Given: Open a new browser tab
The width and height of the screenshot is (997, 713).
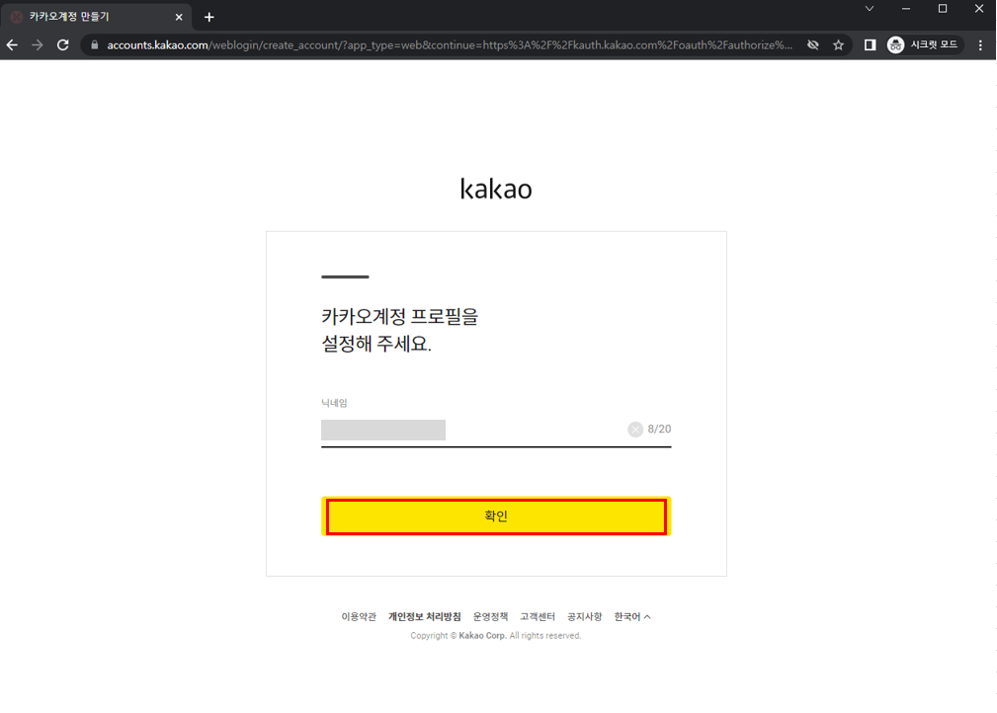Looking at the screenshot, I should [209, 17].
